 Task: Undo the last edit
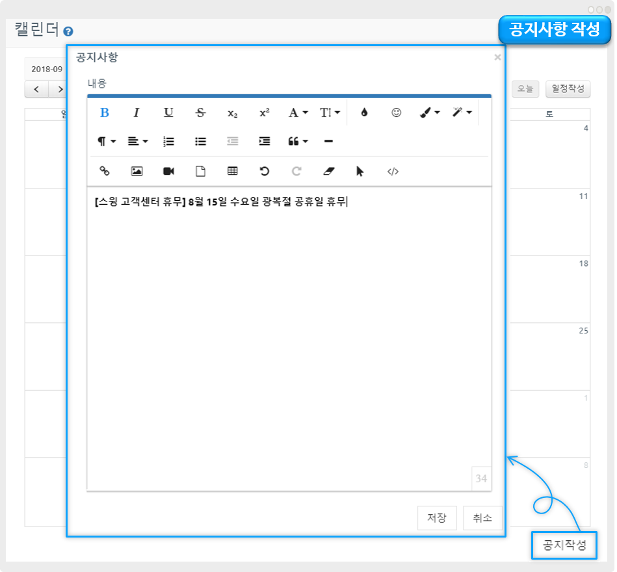pyautogui.click(x=264, y=171)
